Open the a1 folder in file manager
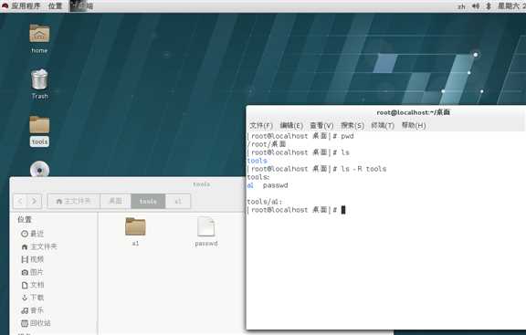 135,232
